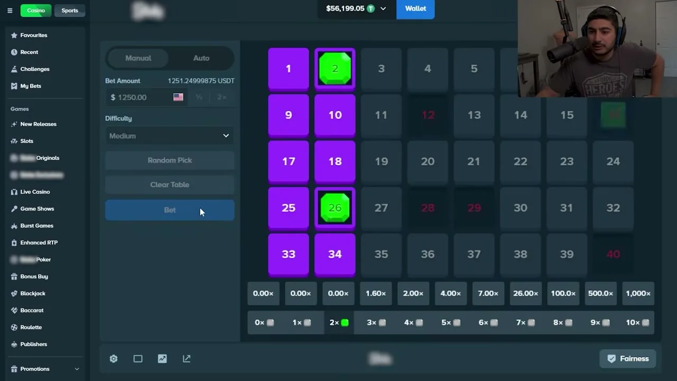The image size is (677, 381).
Task: Select keno tile number 37
Action: click(x=474, y=254)
